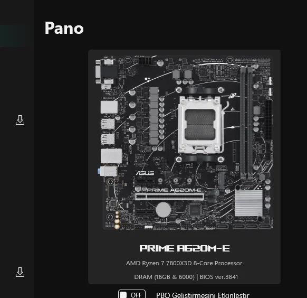Click the PRIME A620M-E print on the board
Image resolution: width=307 pixels, height=298 pixels.
click(174, 190)
